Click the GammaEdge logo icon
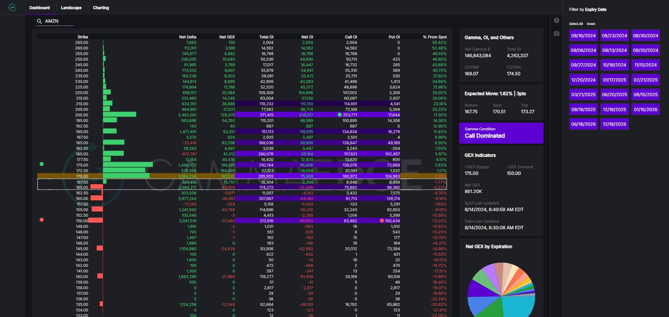 click(x=13, y=7)
